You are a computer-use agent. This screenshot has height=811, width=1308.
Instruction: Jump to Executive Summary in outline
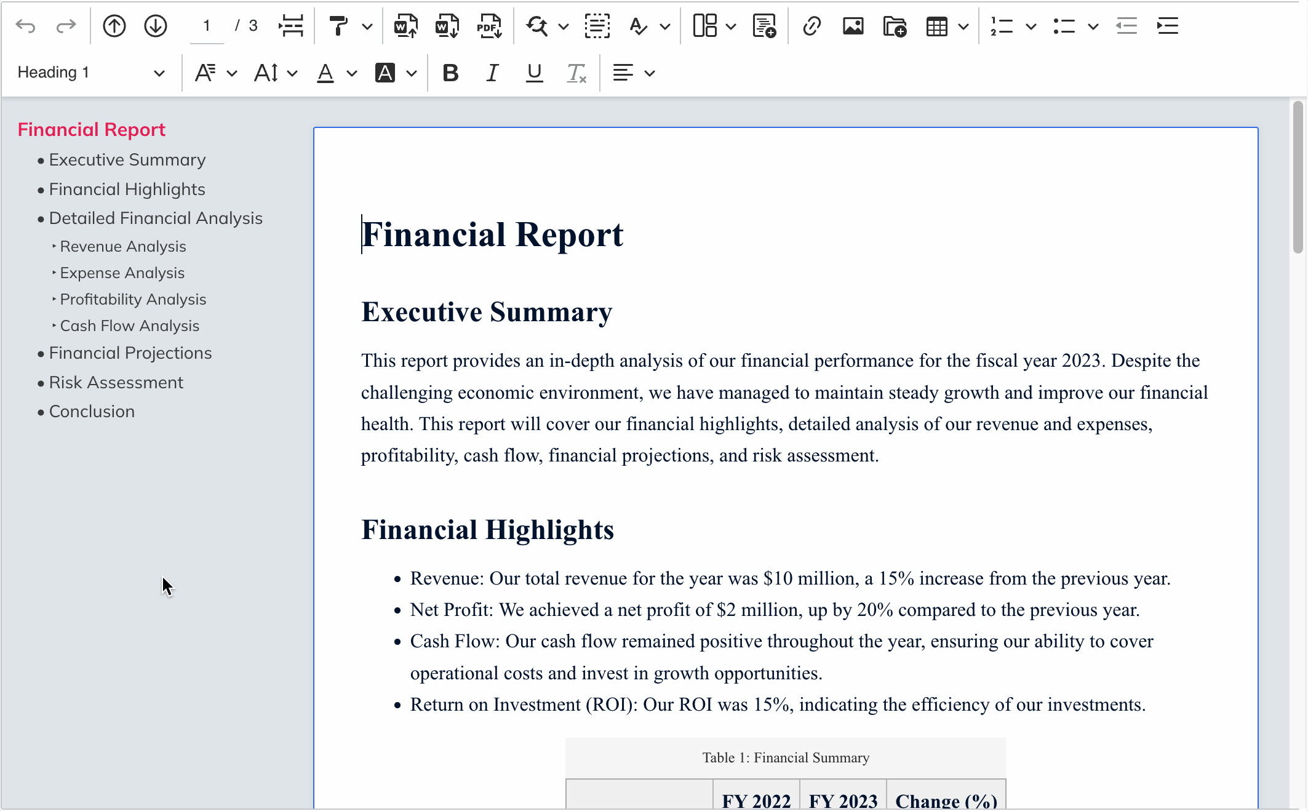pos(127,160)
